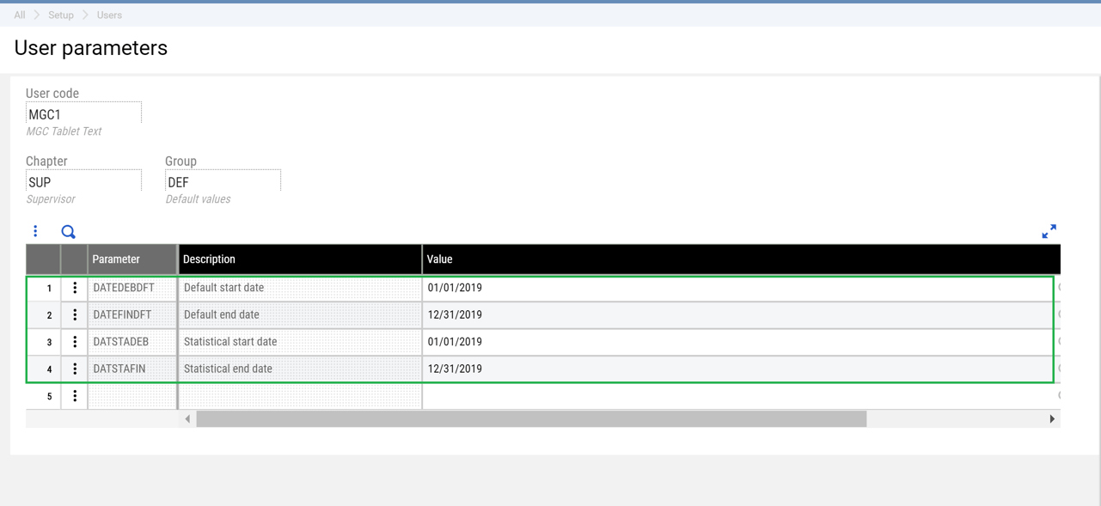Image resolution: width=1101 pixels, height=506 pixels.
Task: Open row actions for DATSTAFIN
Action: 74,369
